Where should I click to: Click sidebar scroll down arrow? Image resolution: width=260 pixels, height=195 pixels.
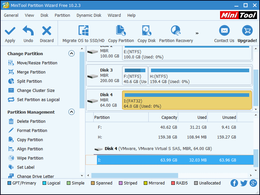[82, 176]
